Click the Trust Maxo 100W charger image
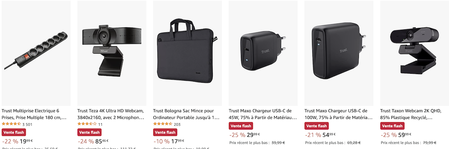 click(339, 53)
